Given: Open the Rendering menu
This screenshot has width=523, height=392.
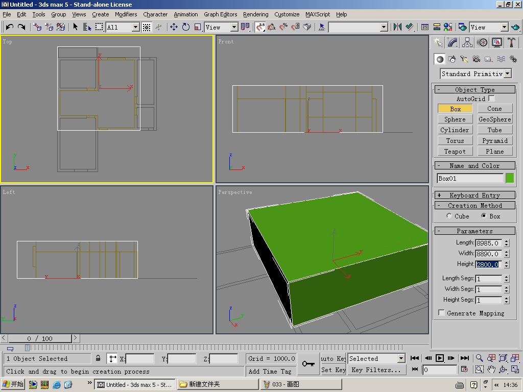Looking at the screenshot, I should pos(255,14).
